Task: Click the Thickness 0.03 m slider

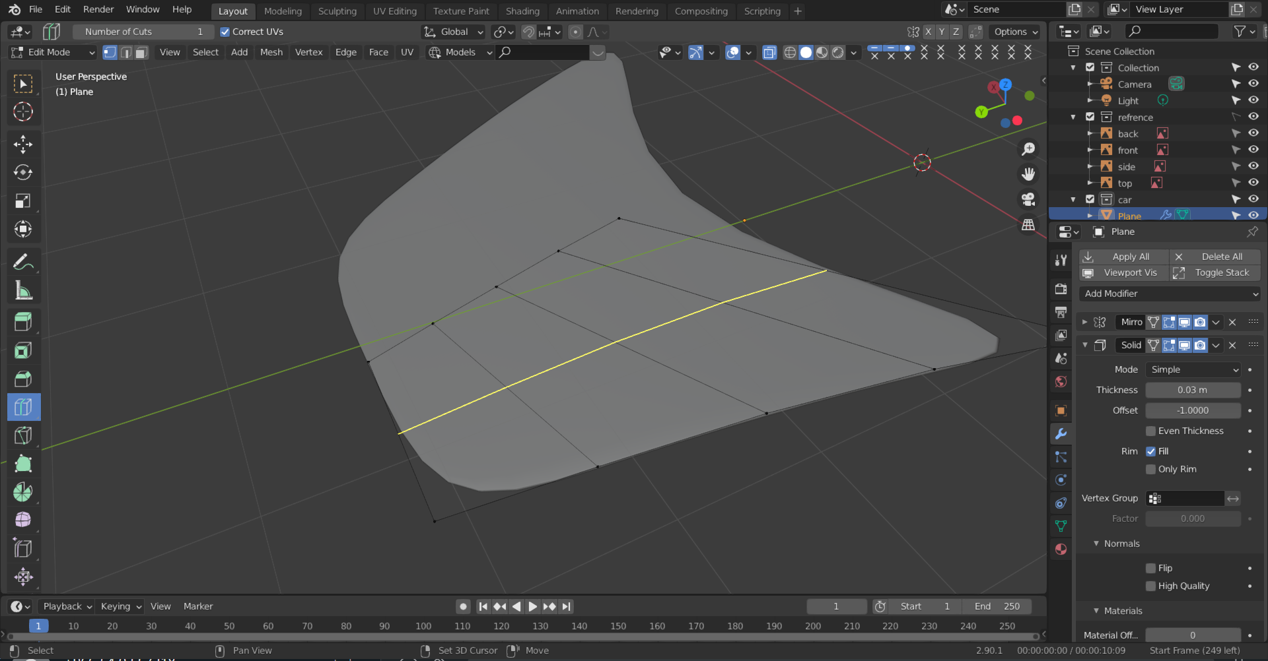Action: click(x=1193, y=390)
